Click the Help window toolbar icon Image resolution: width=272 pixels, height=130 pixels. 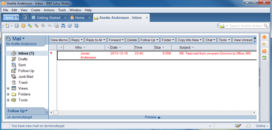click(x=76, y=26)
